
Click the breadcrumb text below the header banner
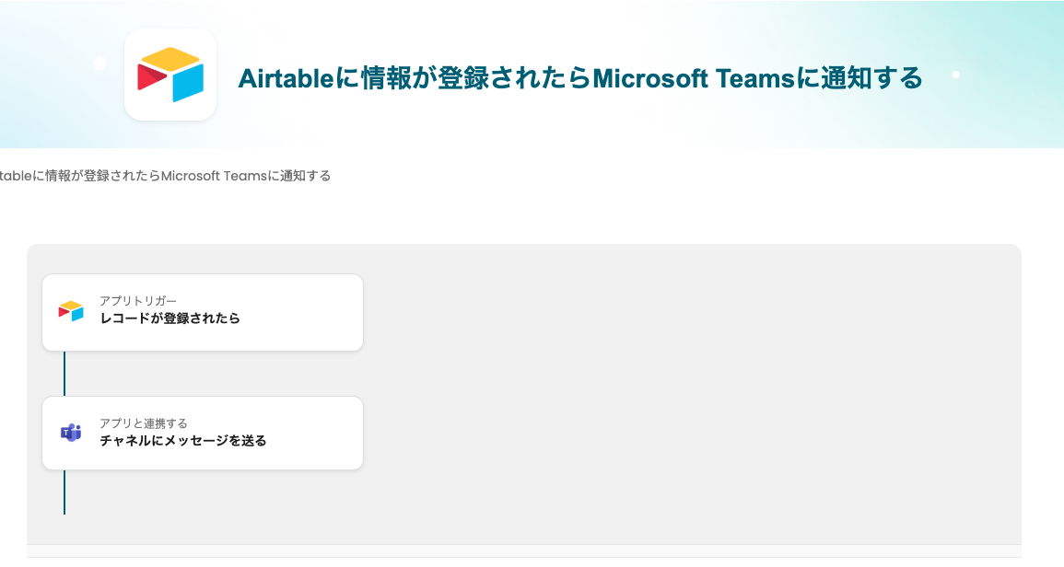(x=166, y=176)
